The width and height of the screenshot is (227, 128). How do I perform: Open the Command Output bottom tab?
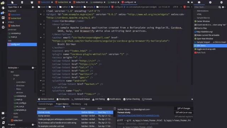tap(81, 99)
